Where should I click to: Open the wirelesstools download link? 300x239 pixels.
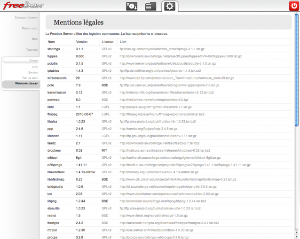[x=177, y=78]
